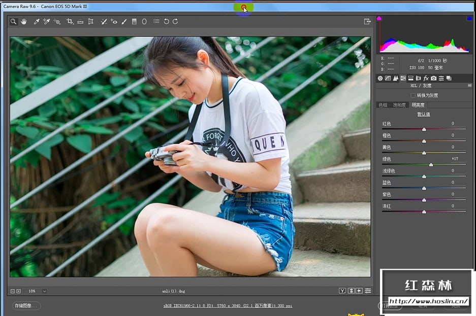Open the Effects fx panel icon

(x=426, y=78)
